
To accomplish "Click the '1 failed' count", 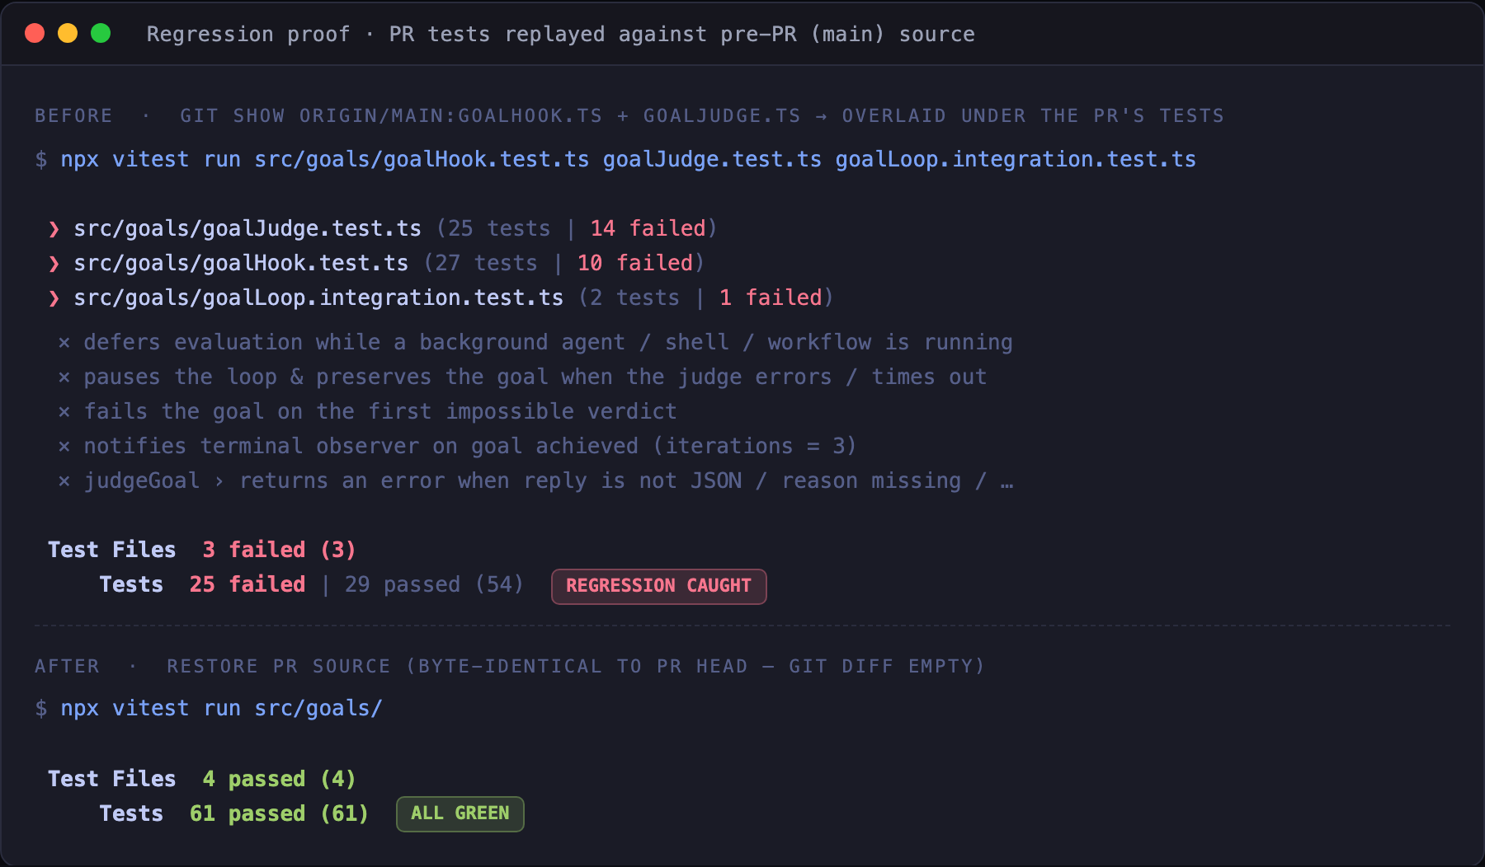I will 771,298.
